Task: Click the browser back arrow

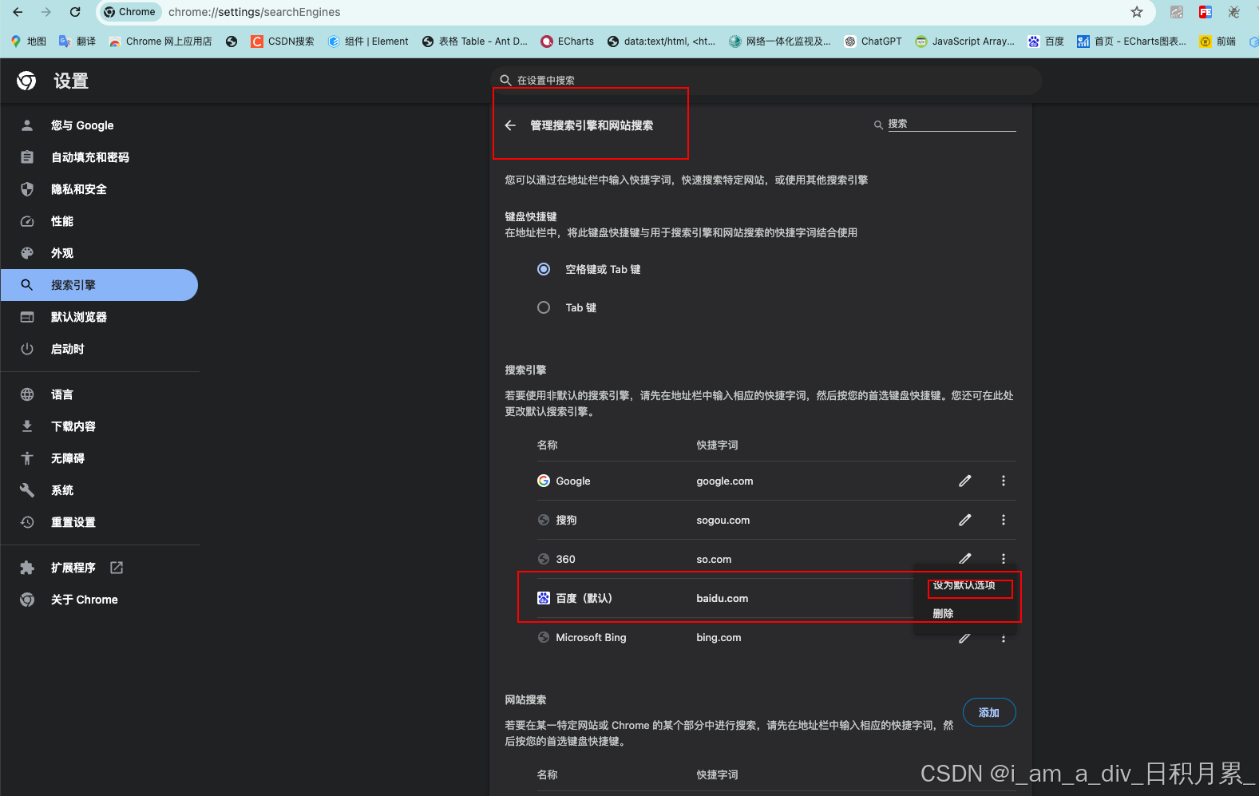Action: pyautogui.click(x=18, y=12)
